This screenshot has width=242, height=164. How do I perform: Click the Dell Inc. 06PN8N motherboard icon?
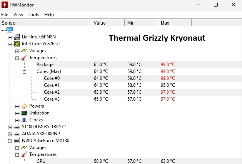[x=17, y=37]
